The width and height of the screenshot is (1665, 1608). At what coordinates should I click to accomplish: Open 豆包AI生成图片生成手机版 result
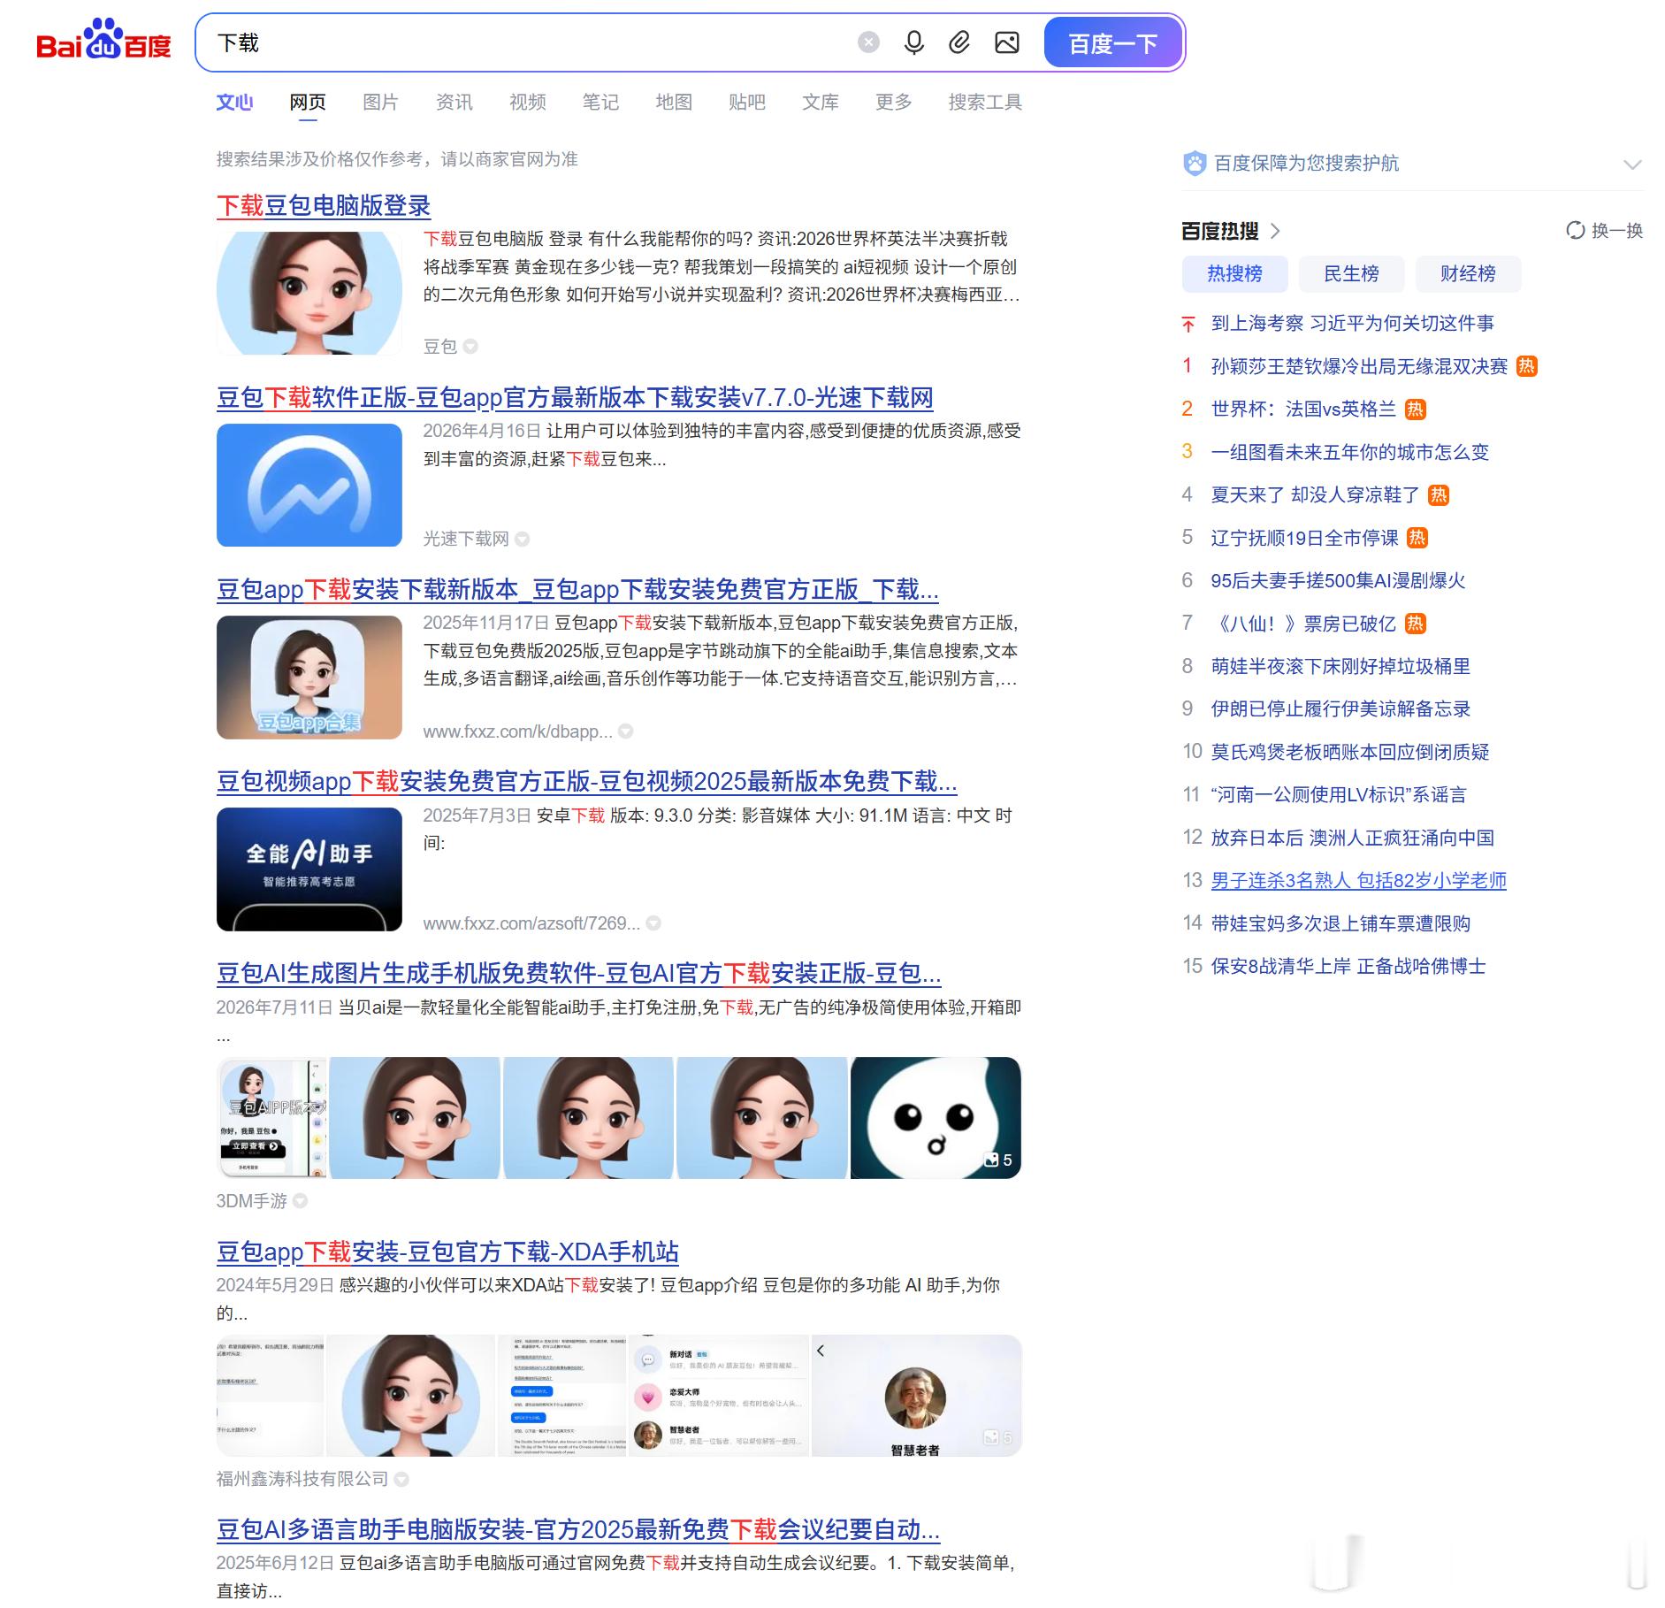pos(579,974)
